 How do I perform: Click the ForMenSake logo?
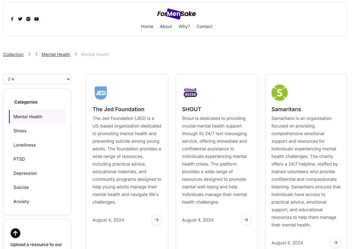point(176,14)
